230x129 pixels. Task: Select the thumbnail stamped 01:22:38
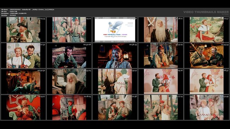tap(115, 107)
